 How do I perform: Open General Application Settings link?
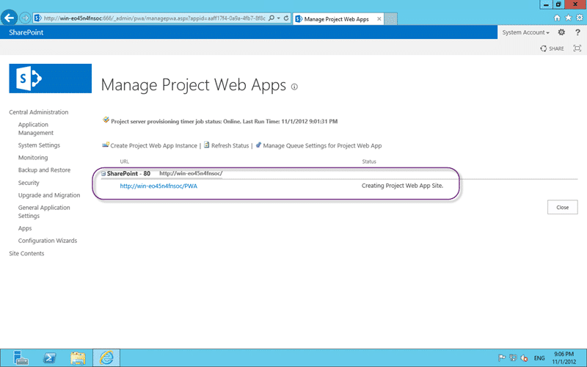(x=44, y=211)
